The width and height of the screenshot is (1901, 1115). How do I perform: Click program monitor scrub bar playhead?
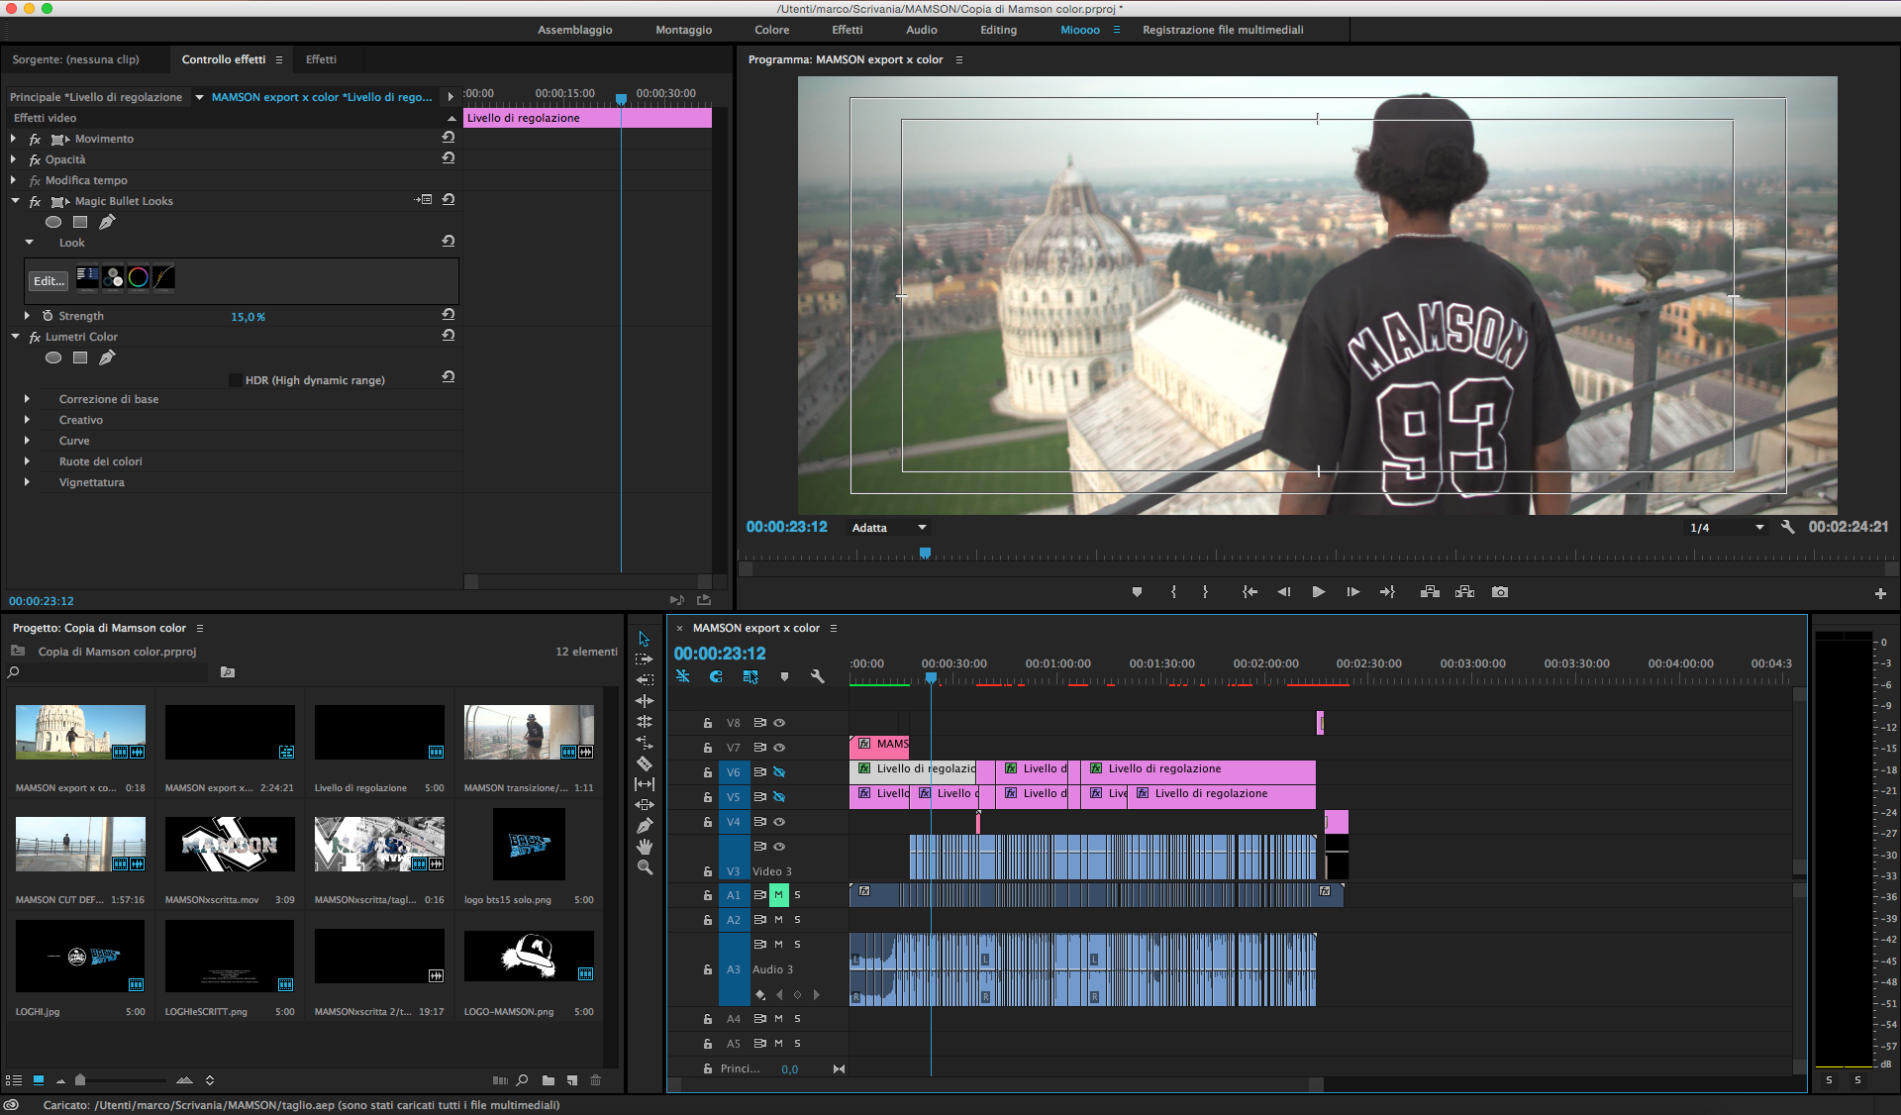(x=925, y=554)
